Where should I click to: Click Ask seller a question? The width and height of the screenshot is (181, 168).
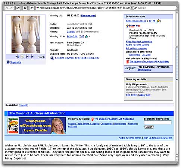pyautogui.click(x=136, y=48)
